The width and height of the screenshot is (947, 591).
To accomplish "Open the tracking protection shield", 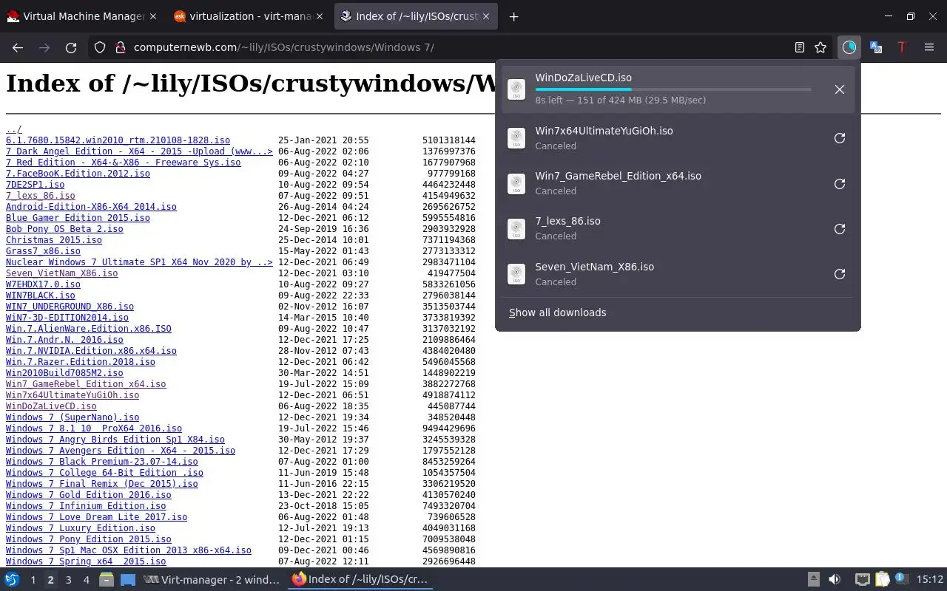I will click(100, 47).
